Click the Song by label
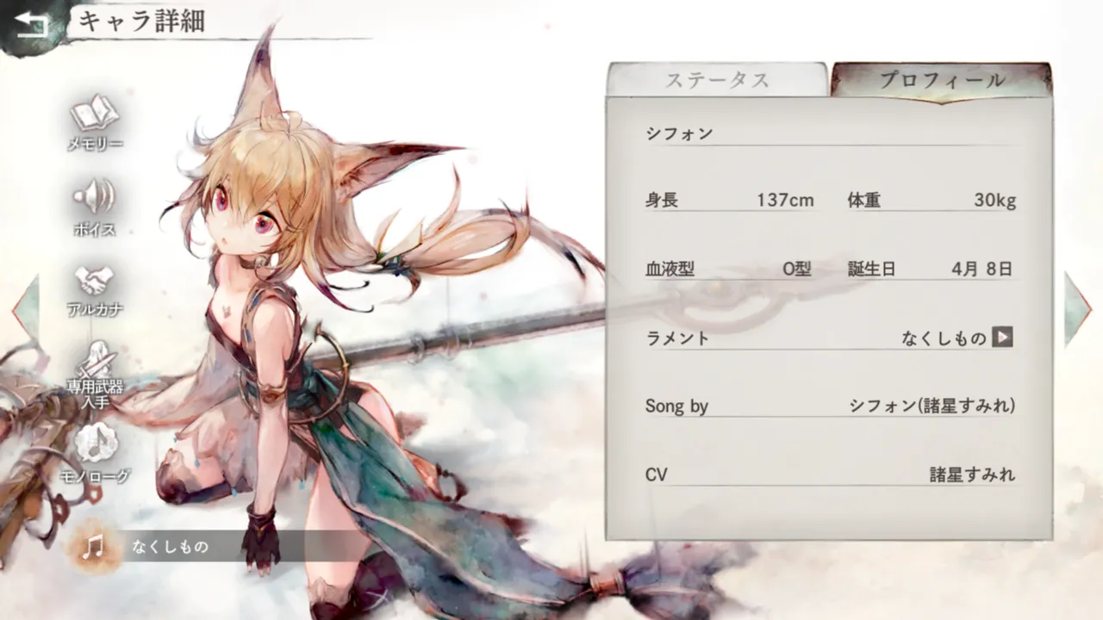Viewport: 1103px width, 620px height. tap(676, 406)
